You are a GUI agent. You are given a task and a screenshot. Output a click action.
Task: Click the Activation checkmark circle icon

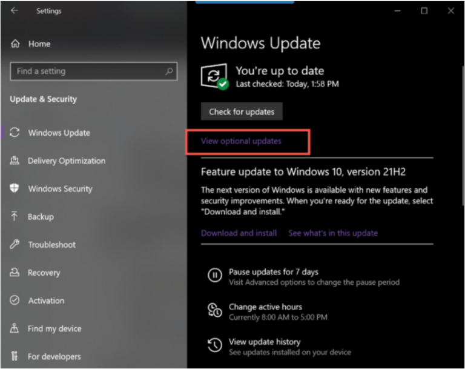click(x=15, y=300)
